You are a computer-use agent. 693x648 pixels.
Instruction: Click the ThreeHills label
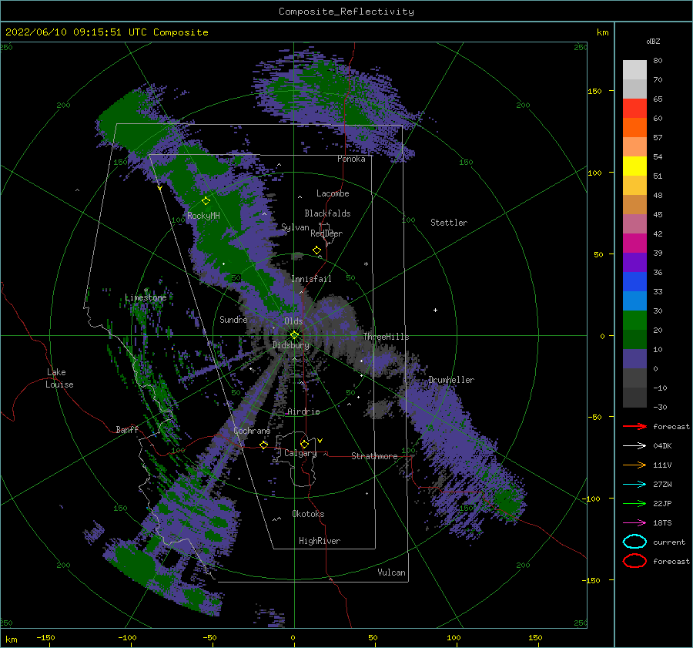tap(386, 337)
